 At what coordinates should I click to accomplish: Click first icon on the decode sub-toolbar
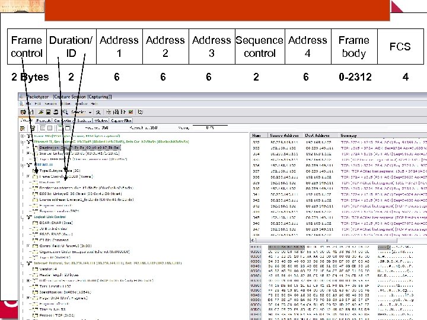coord(23,128)
